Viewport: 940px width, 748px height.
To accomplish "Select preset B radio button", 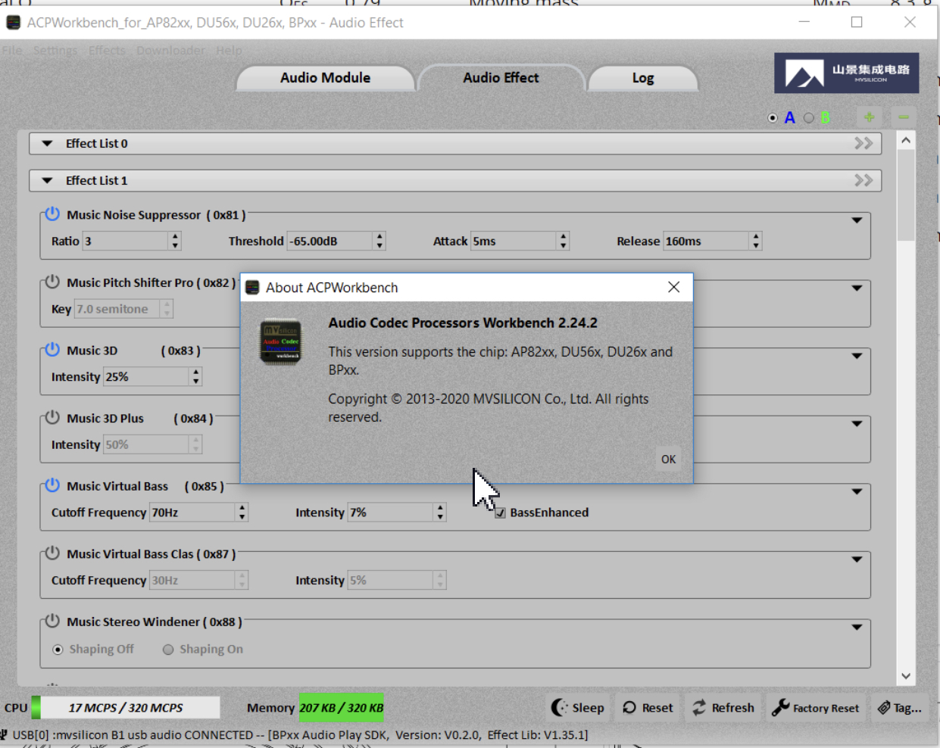I will (809, 118).
